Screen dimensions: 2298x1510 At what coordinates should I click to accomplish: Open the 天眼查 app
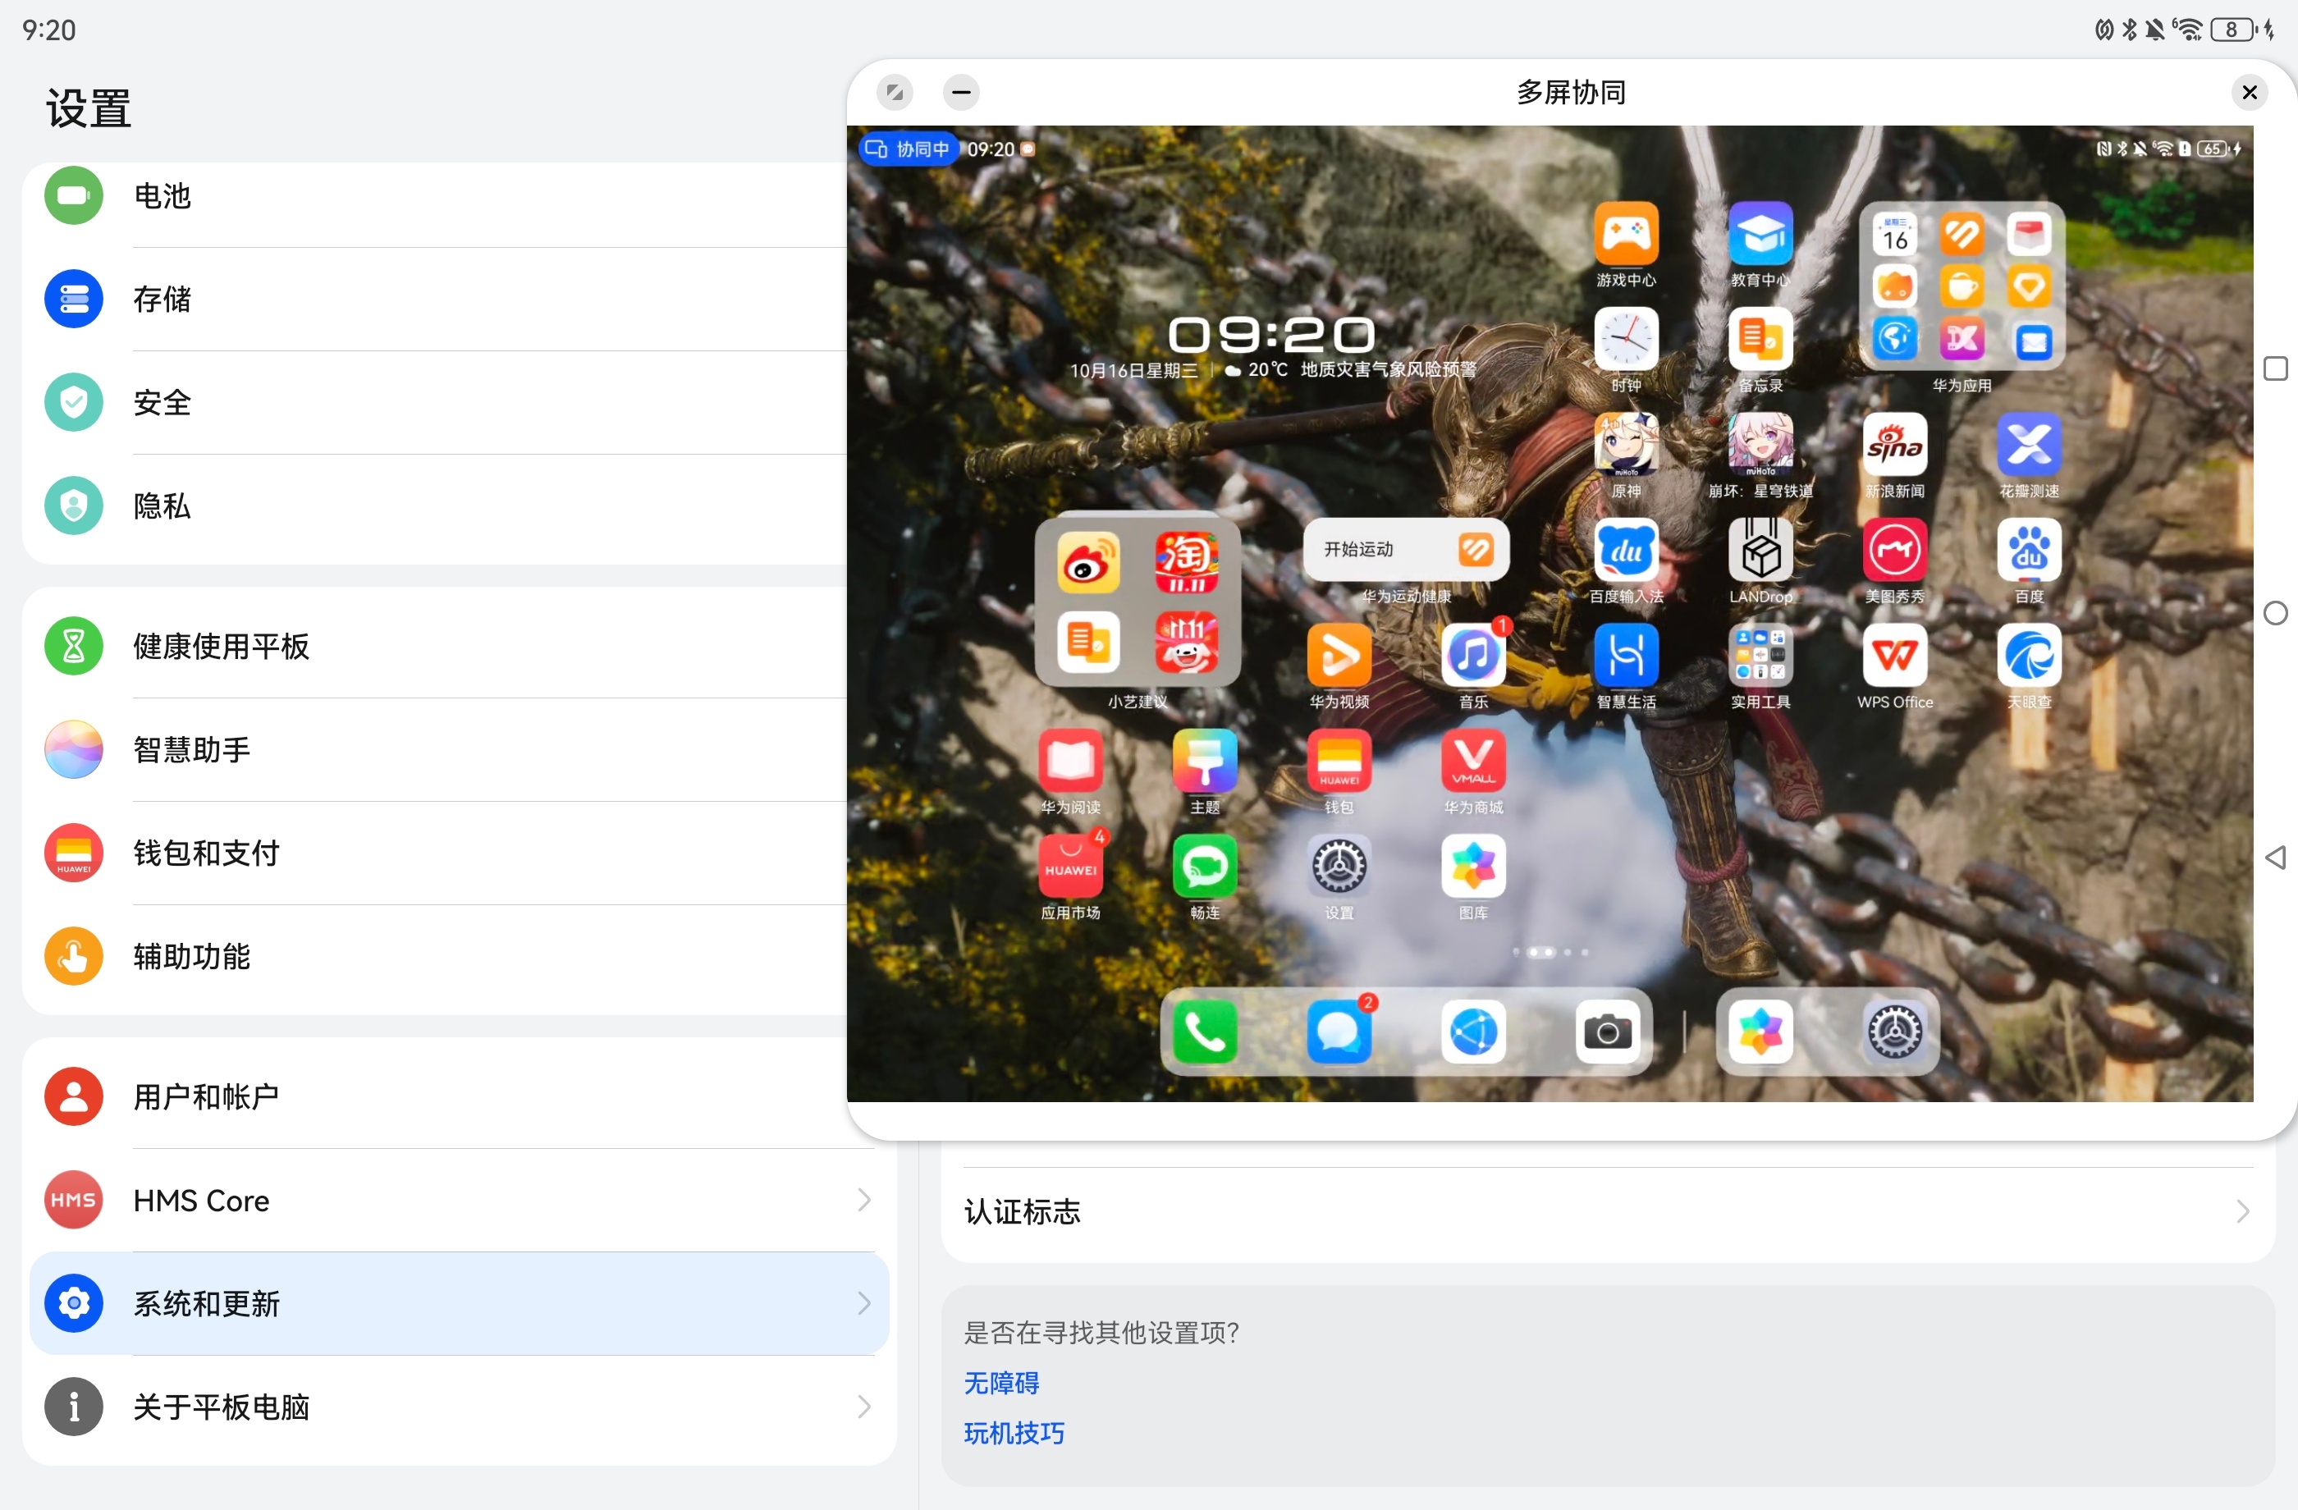2029,656
